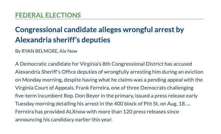Click the byline author name Ryan Belmore

(x=40, y=51)
